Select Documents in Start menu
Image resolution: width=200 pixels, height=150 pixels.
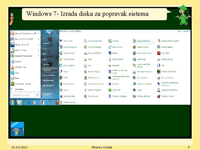pos(46,43)
